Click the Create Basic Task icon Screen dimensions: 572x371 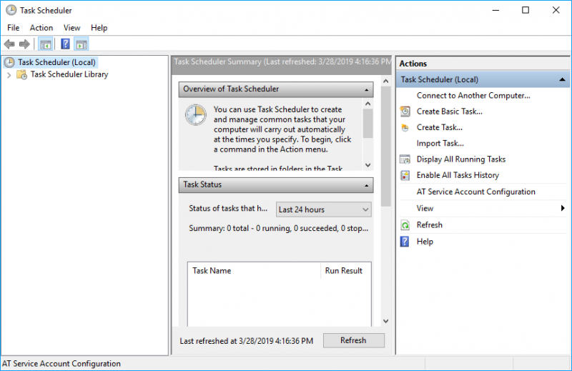(x=405, y=112)
